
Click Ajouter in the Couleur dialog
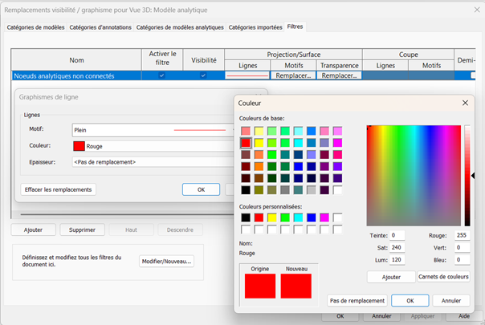click(391, 277)
